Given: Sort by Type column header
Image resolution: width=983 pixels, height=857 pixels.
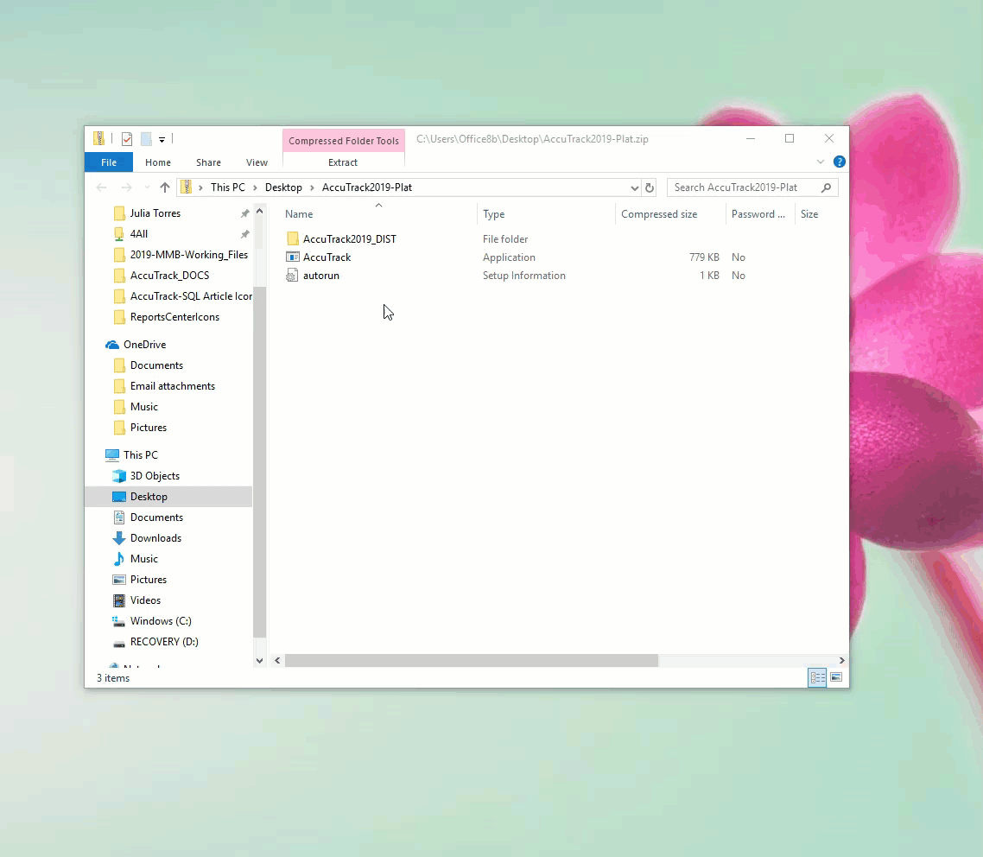Looking at the screenshot, I should (493, 213).
